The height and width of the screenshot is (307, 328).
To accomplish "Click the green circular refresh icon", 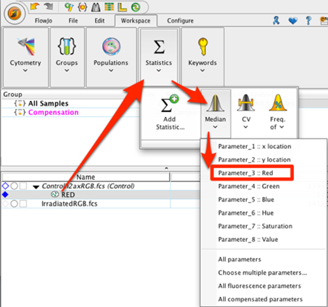I will 136,7.
